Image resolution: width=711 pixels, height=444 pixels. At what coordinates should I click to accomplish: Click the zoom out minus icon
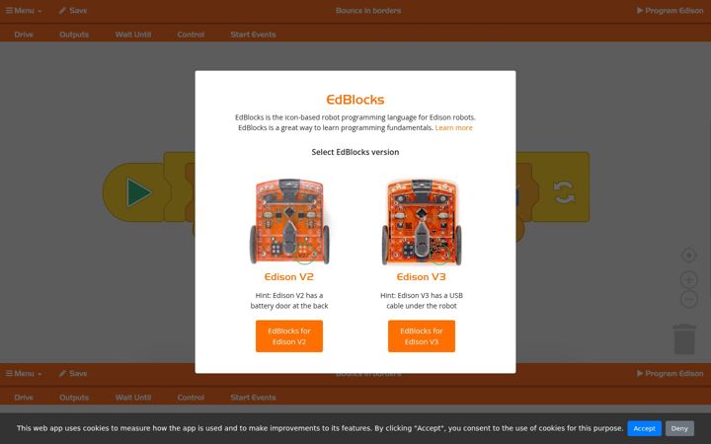pos(689,300)
